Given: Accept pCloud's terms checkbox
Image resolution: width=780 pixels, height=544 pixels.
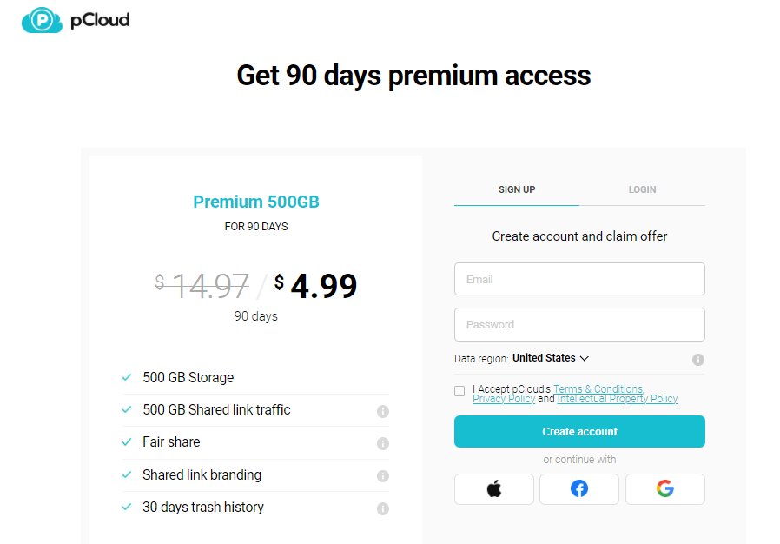Looking at the screenshot, I should pyautogui.click(x=459, y=391).
